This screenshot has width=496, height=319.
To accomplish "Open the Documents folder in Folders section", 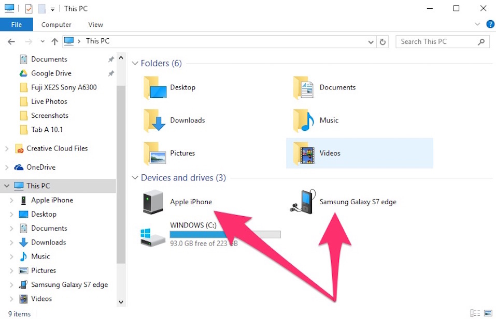I will [324, 88].
